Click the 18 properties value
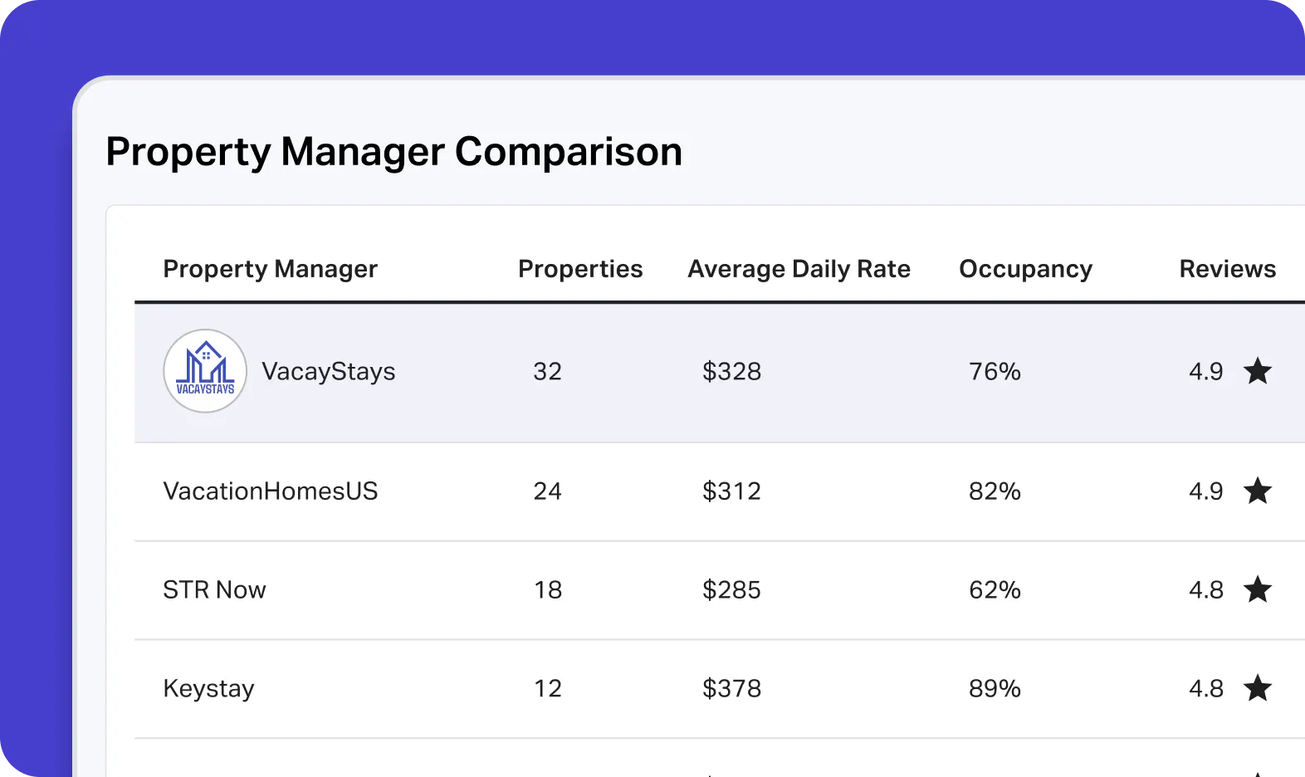The image size is (1305, 777). point(548,589)
